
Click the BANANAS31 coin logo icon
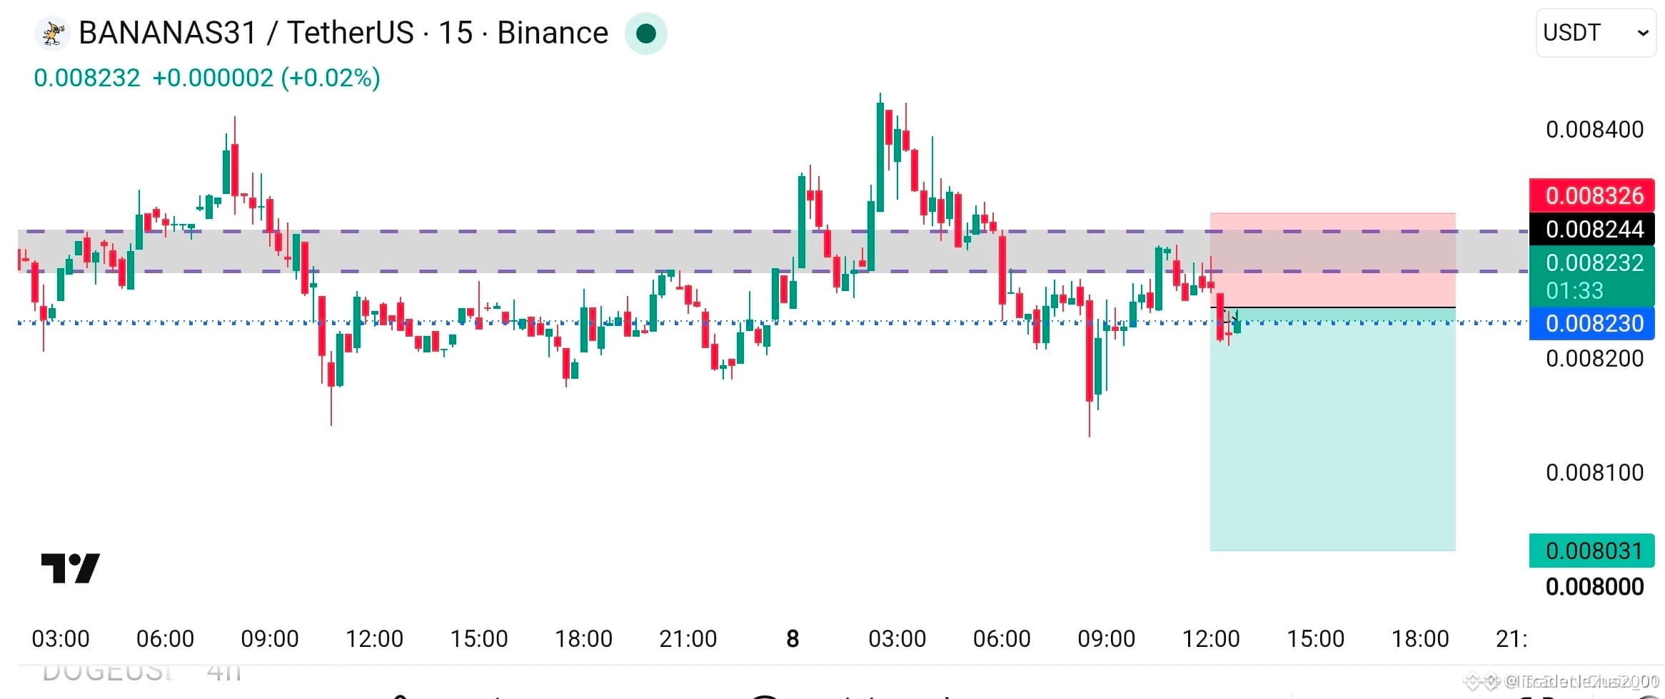[x=52, y=34]
